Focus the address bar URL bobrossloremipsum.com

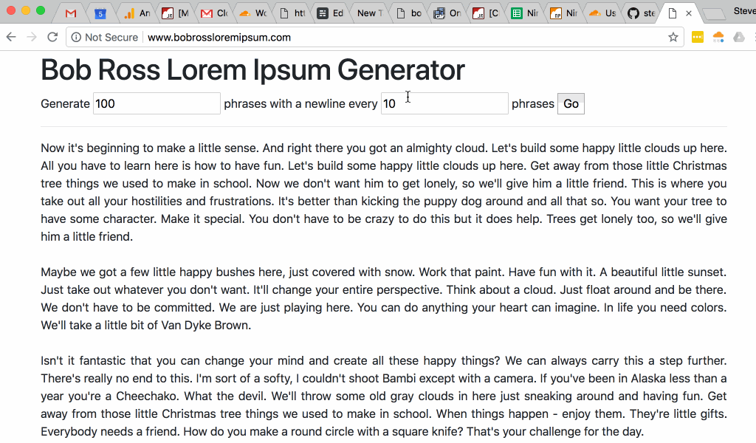(x=219, y=37)
